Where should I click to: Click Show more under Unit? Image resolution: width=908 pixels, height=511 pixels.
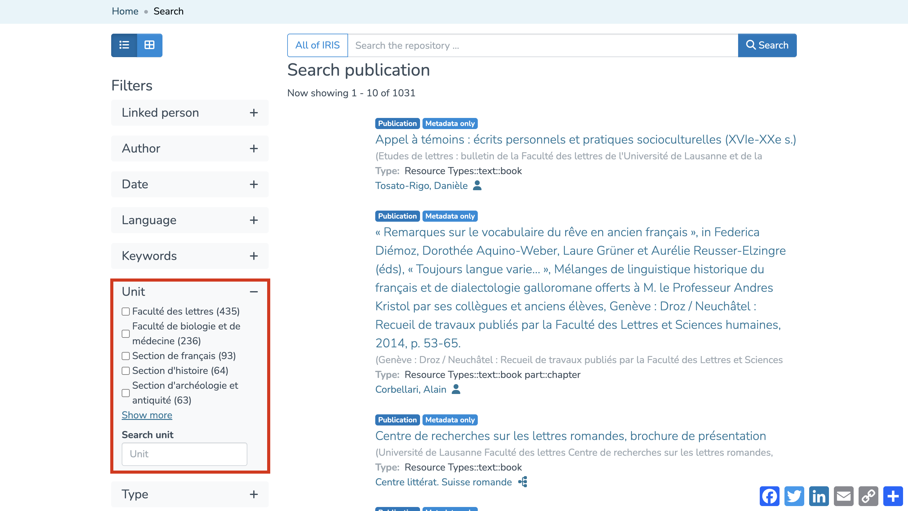coord(147,415)
